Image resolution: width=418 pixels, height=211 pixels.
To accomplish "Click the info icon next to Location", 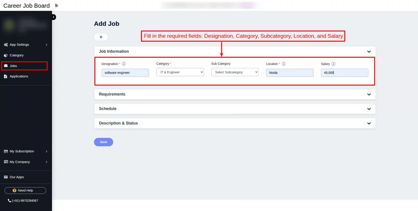I will click(284, 64).
